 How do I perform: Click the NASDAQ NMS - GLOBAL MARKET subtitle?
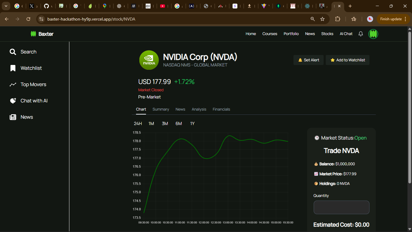[195, 65]
